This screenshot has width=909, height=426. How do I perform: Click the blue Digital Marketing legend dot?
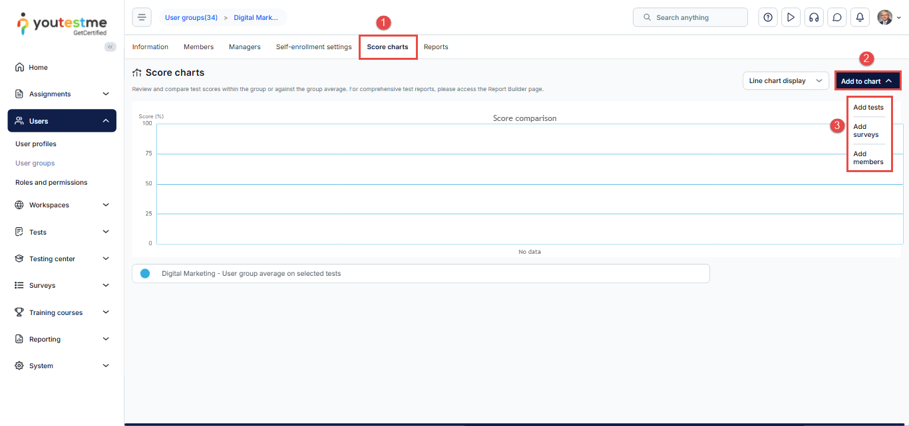pos(145,274)
